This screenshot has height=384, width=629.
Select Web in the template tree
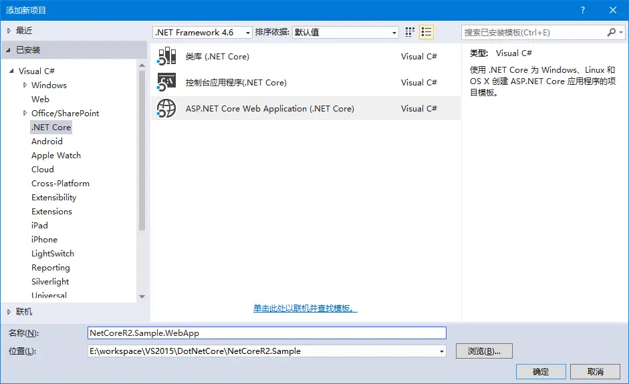[40, 99]
